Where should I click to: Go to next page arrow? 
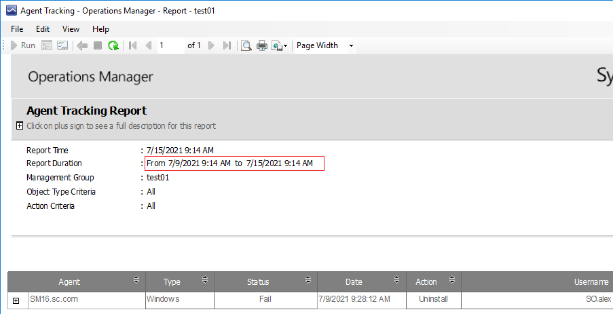coord(212,45)
